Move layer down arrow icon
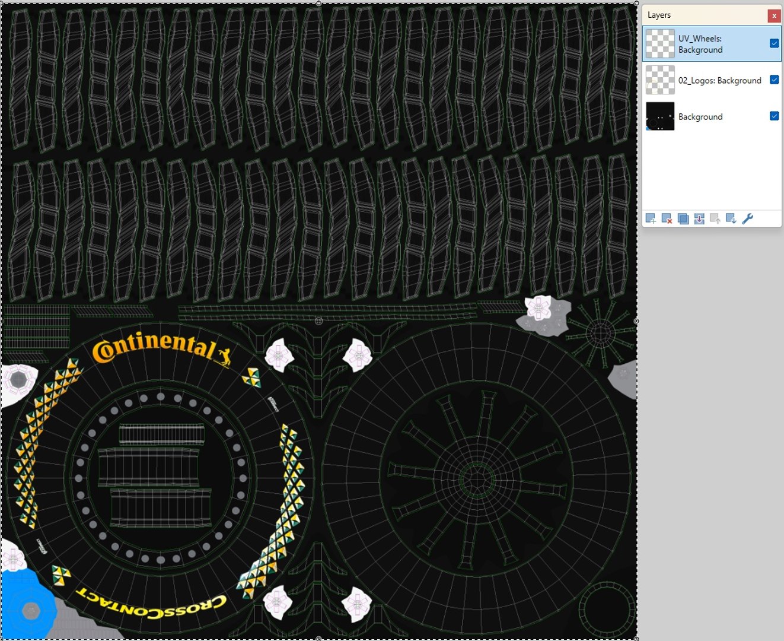 pyautogui.click(x=731, y=219)
